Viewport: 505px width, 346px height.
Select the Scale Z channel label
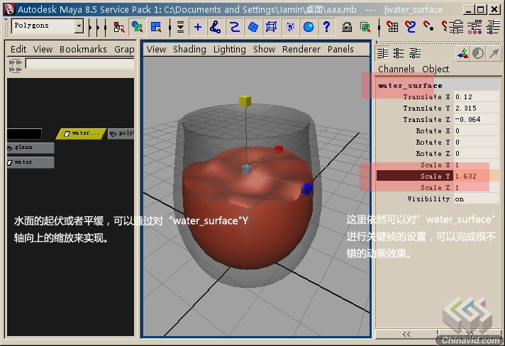(x=435, y=188)
